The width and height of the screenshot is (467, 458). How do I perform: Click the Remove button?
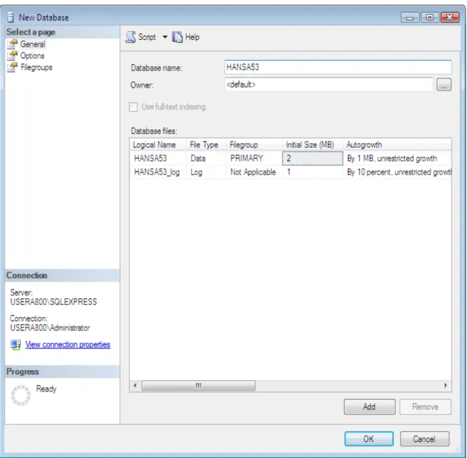point(425,407)
